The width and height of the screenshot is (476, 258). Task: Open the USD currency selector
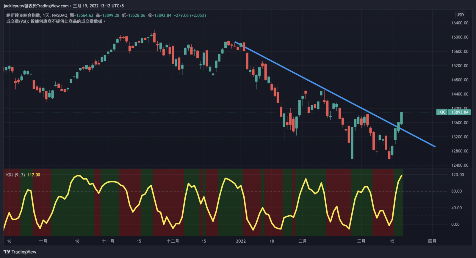pos(460,15)
